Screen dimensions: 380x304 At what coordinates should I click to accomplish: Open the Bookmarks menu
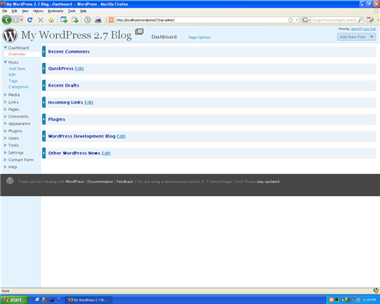pyautogui.click(x=55, y=11)
